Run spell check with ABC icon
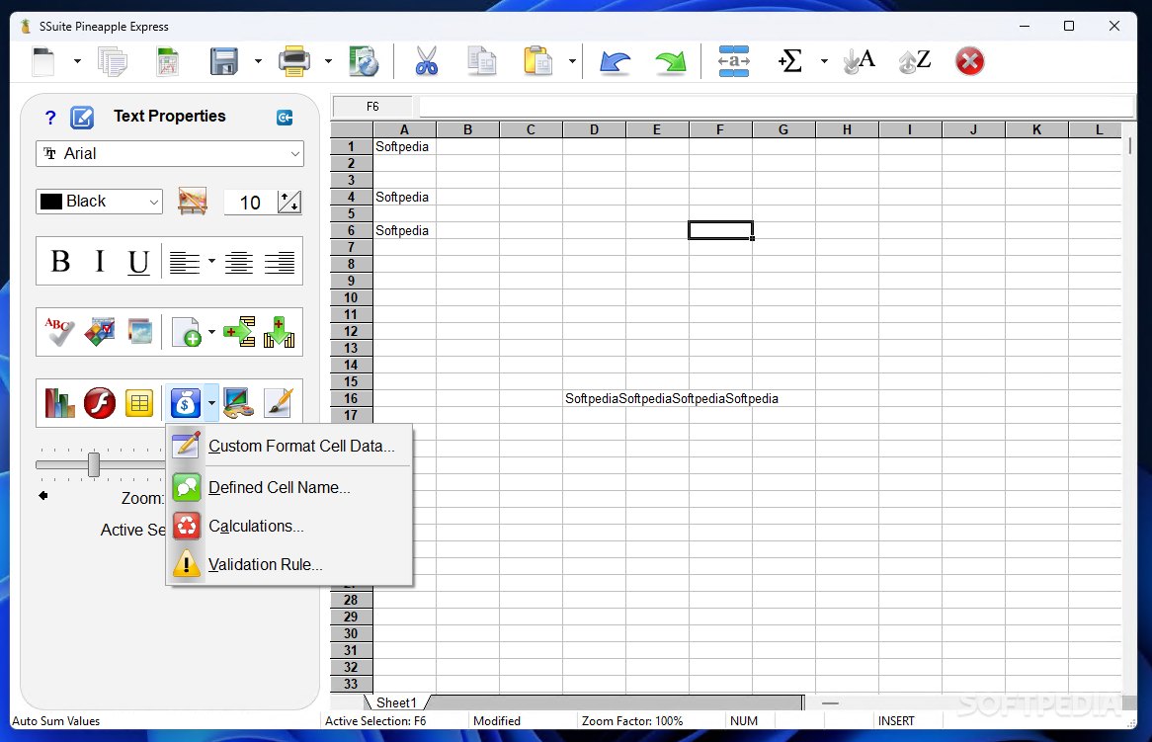 point(58,332)
